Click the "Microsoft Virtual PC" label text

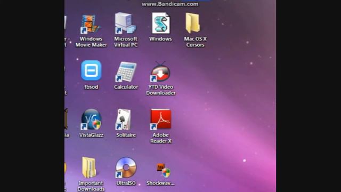[x=126, y=42]
